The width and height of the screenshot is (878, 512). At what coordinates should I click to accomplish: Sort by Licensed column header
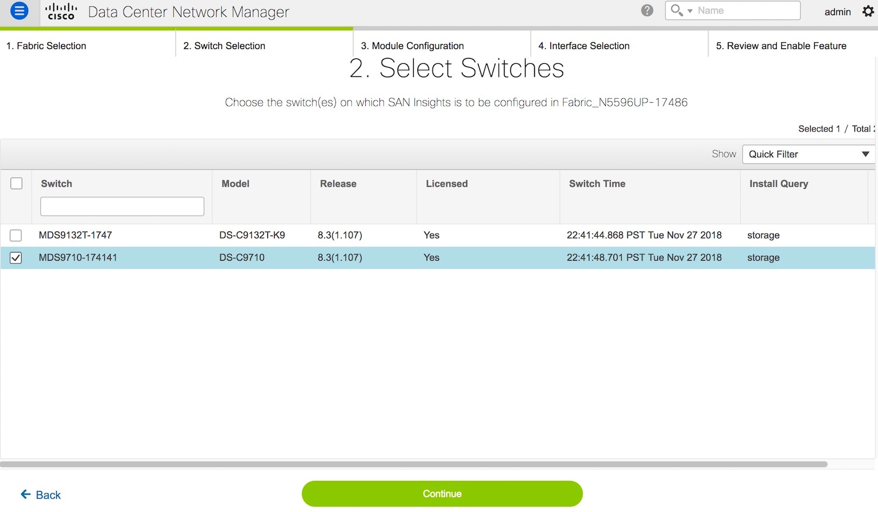pos(447,184)
